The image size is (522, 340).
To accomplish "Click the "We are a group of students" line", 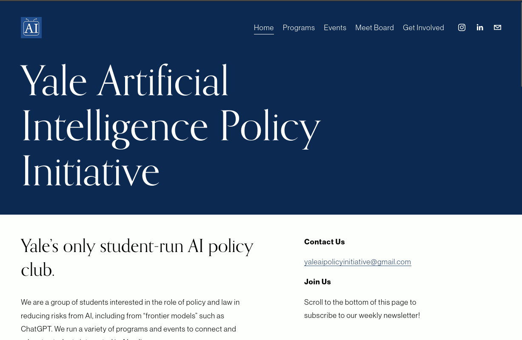I will 64,302.
